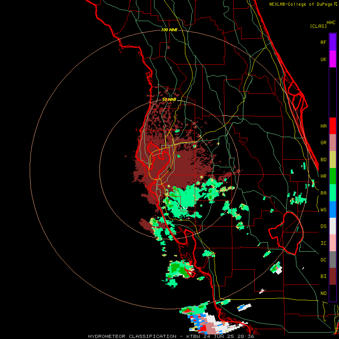Click the HA legend label
Viewport: 339px width, 339px height.
pyautogui.click(x=323, y=126)
